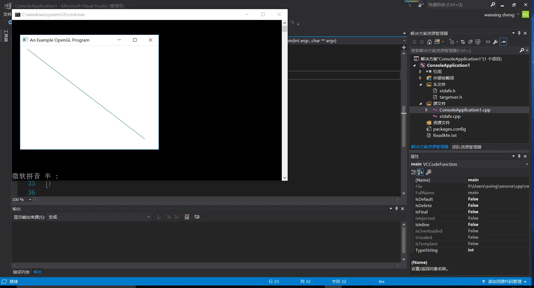Open the 工具箱 side tab
This screenshot has width=534, height=288.
coord(6,35)
